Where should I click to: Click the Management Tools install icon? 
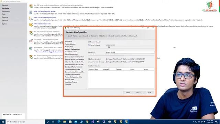(31, 19)
